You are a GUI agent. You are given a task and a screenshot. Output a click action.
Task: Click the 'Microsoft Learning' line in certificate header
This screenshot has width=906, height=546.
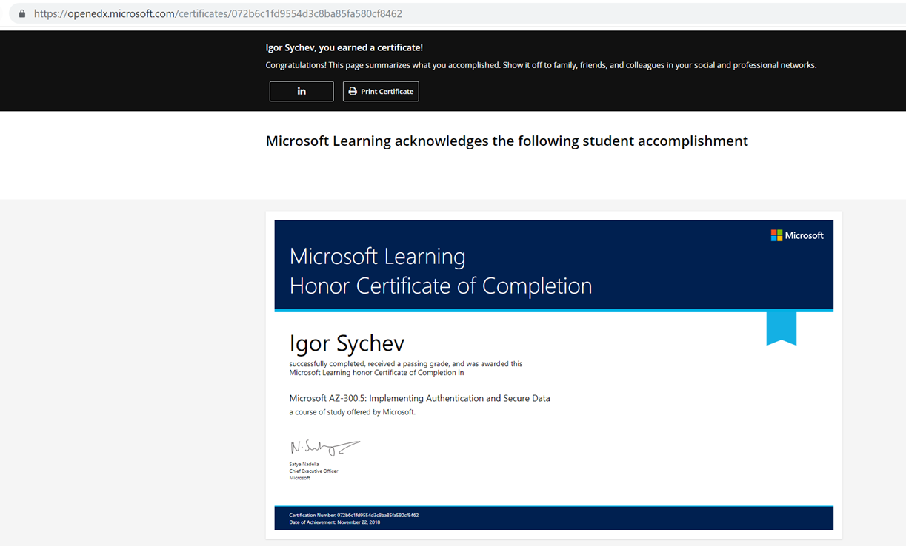(378, 257)
